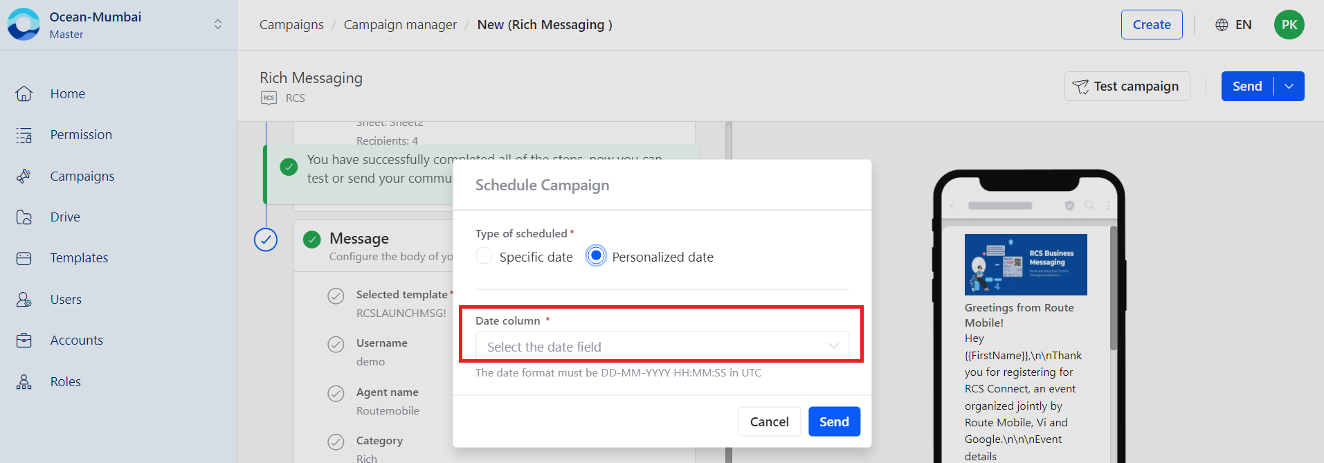
Task: Click the Drive folder icon
Action: click(x=24, y=217)
